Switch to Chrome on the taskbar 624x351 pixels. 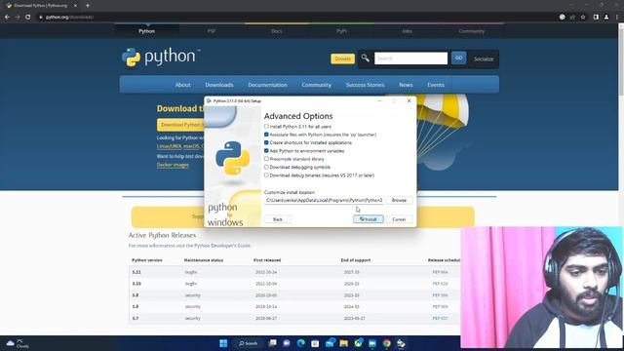pyautogui.click(x=386, y=343)
